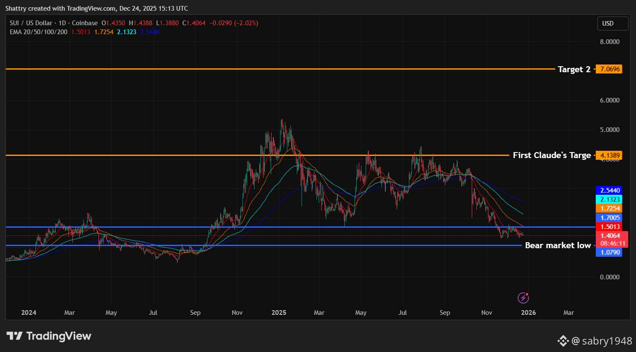The image size is (636, 352).
Task: Click the 4.1389 orange price label
Action: click(x=609, y=155)
